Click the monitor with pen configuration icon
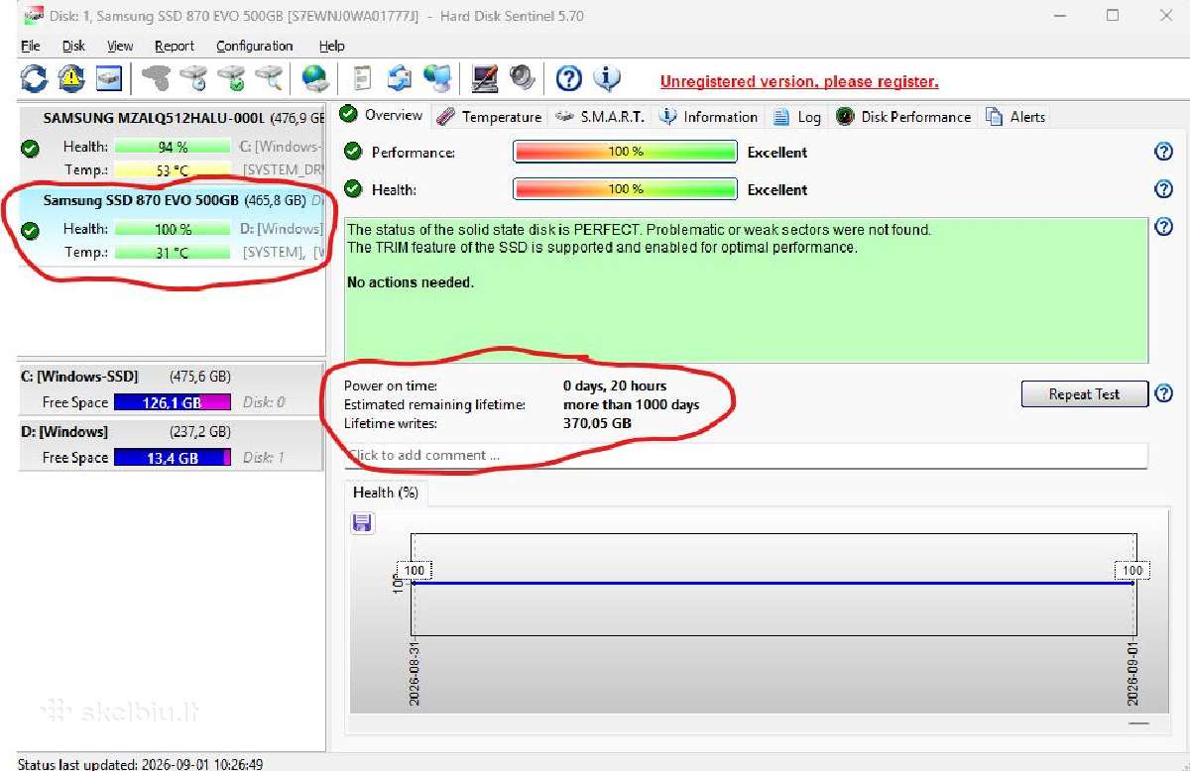Image resolution: width=1190 pixels, height=771 pixels. pos(485,77)
